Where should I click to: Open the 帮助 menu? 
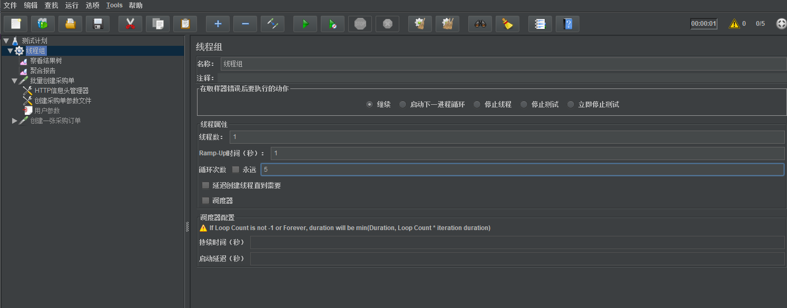135,5
